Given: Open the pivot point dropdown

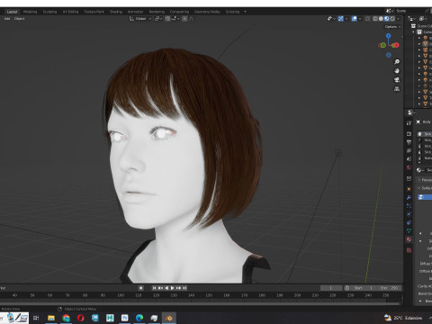Looking at the screenshot, I should (x=158, y=19).
